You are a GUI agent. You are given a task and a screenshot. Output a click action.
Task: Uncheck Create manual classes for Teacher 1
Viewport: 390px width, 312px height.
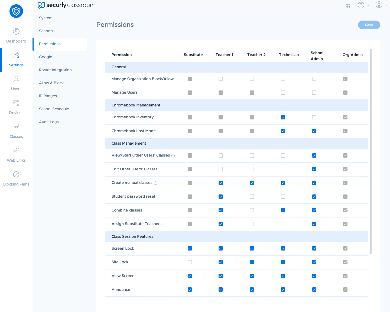pyautogui.click(x=221, y=183)
